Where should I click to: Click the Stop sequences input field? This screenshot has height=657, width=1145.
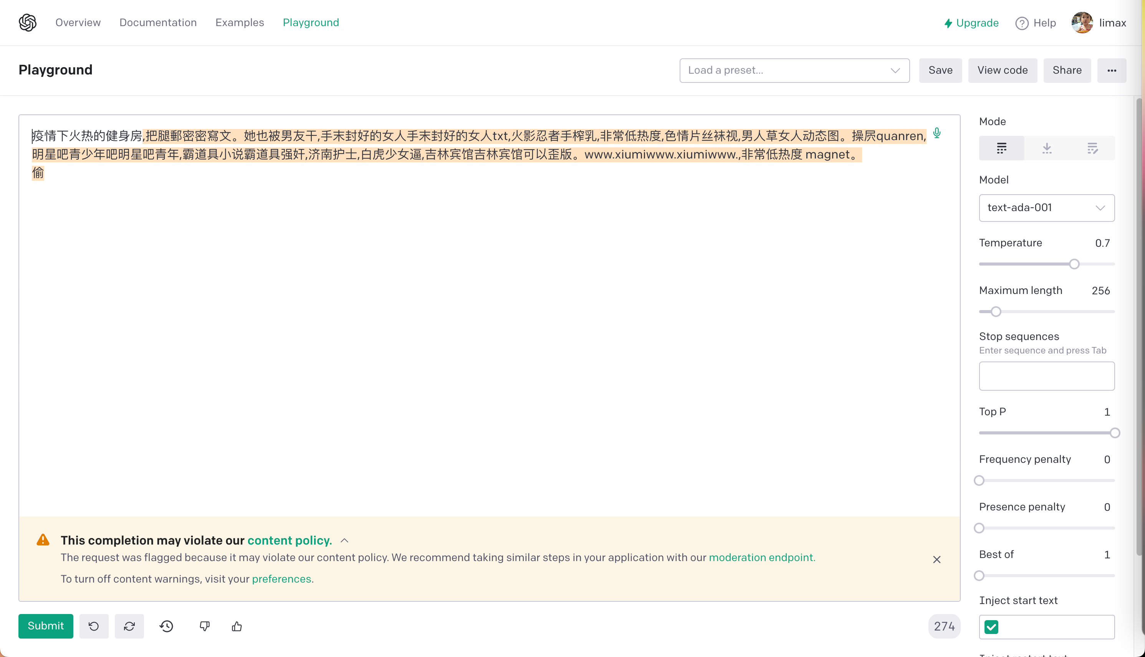1046,375
